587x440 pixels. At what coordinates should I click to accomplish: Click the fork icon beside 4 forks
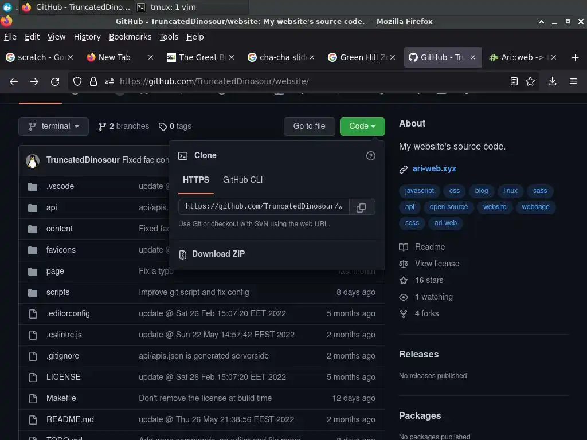(x=404, y=314)
